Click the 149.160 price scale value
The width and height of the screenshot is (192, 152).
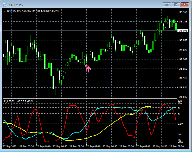click(183, 12)
